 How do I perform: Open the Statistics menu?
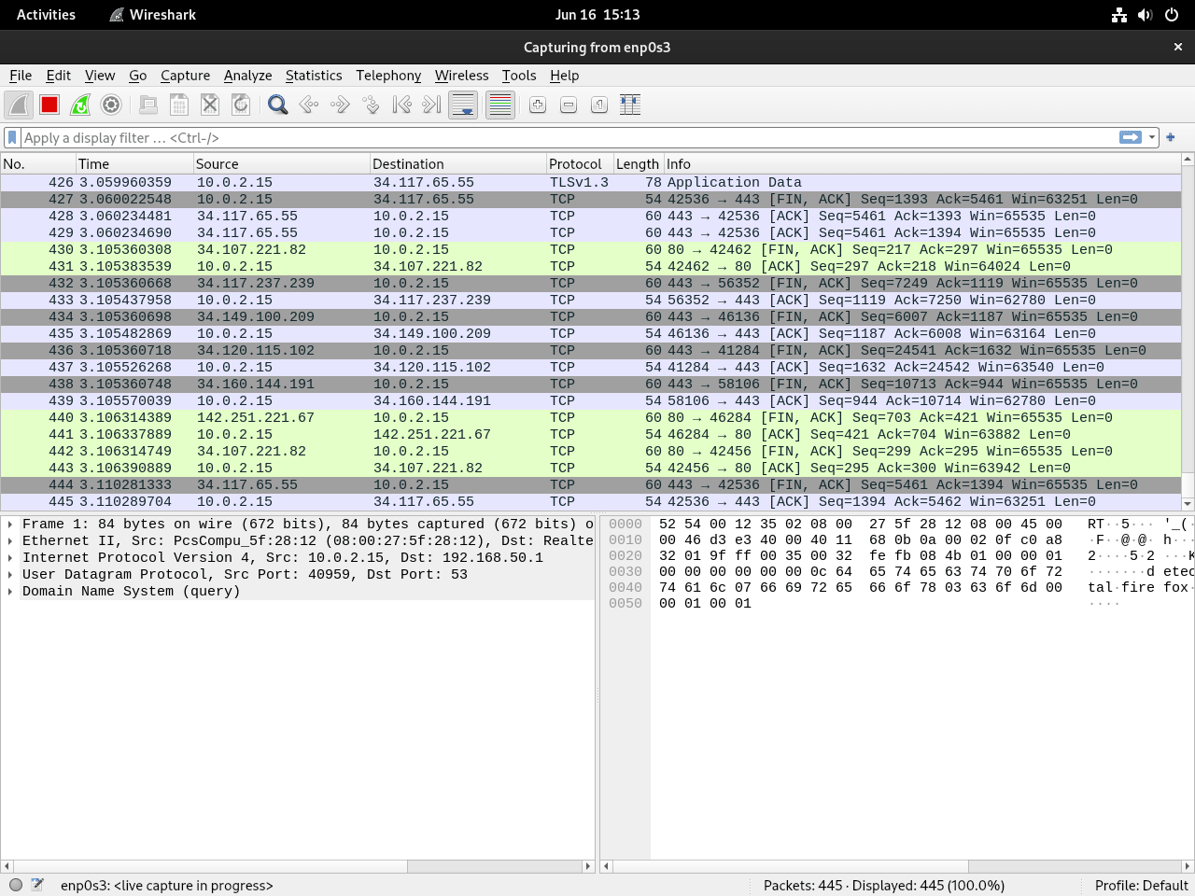click(x=314, y=76)
